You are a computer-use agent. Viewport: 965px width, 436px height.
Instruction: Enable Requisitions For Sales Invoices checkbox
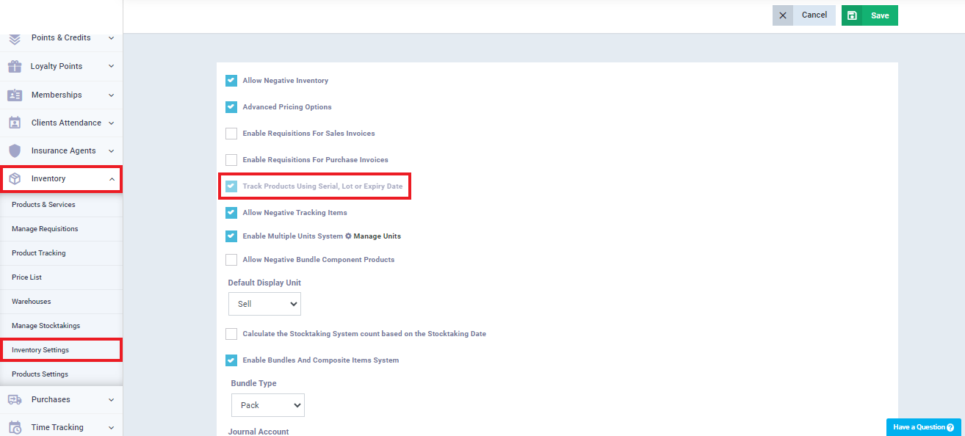[231, 134]
